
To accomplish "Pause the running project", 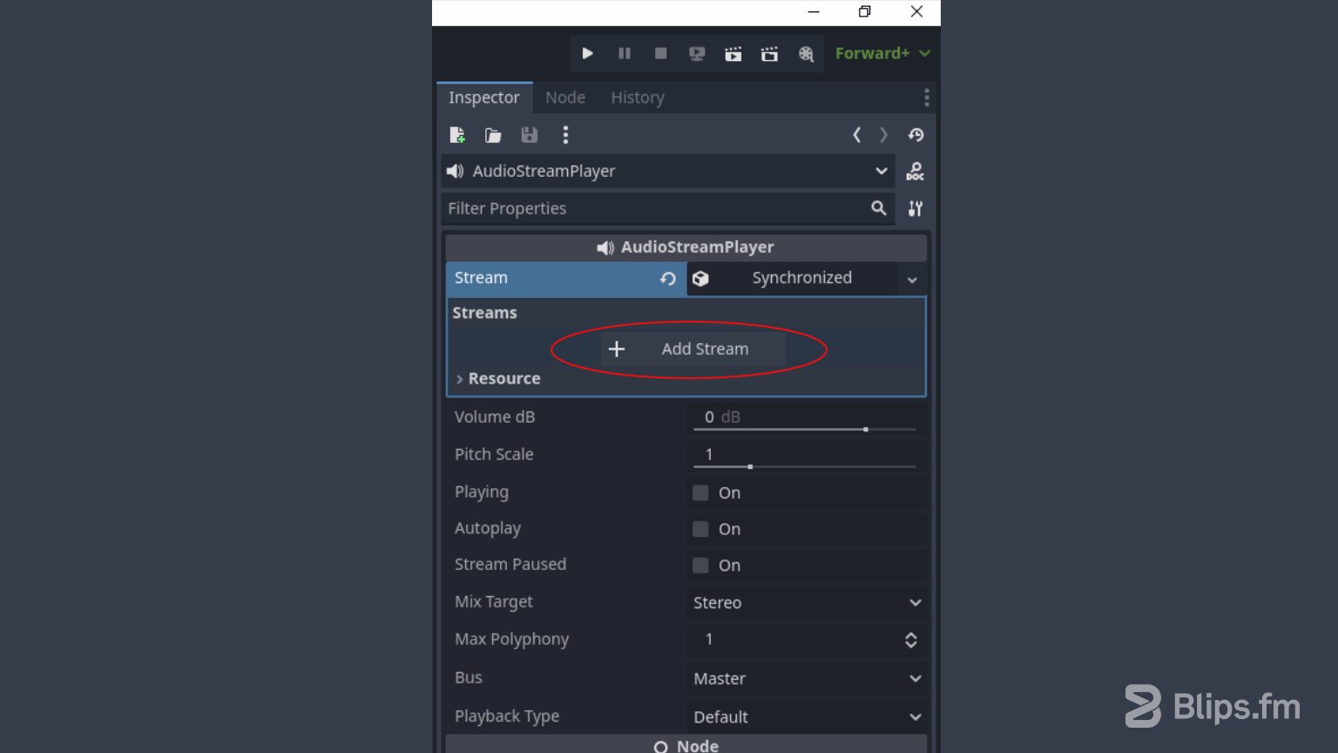I will pos(625,53).
